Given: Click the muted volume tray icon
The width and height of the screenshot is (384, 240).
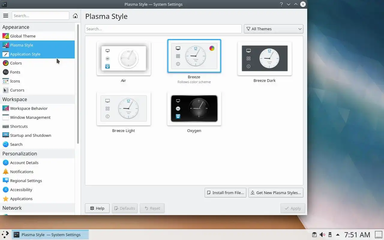Looking at the screenshot, I should pyautogui.click(x=322, y=235).
